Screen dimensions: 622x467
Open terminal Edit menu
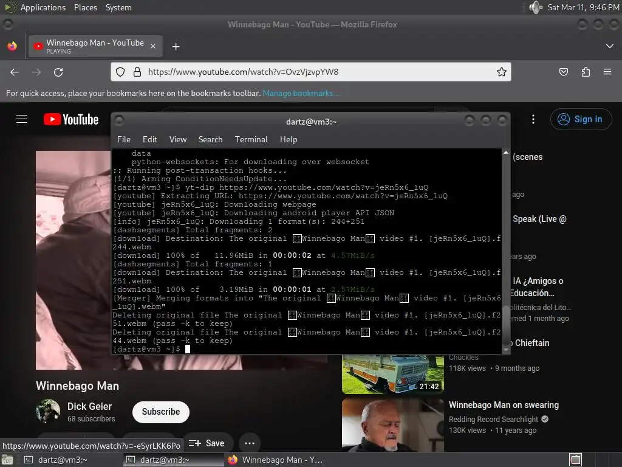pyautogui.click(x=149, y=139)
